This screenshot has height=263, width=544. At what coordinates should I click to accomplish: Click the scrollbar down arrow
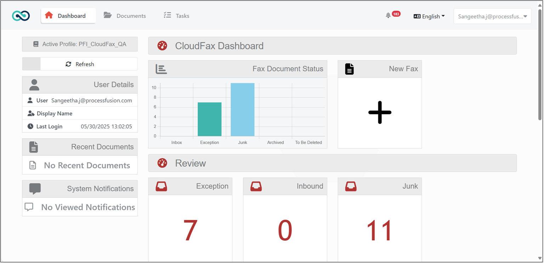(x=540, y=259)
